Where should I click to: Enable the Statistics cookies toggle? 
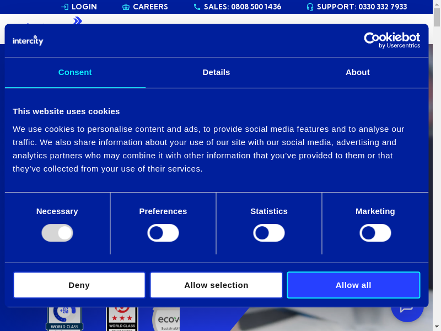pyautogui.click(x=269, y=233)
